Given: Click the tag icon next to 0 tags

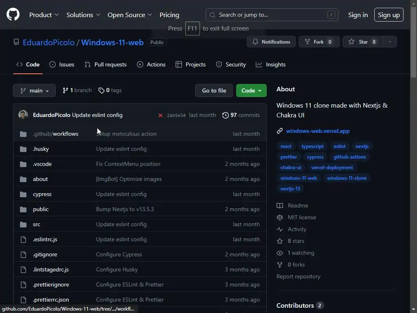Looking at the screenshot, I should pyautogui.click(x=101, y=90).
